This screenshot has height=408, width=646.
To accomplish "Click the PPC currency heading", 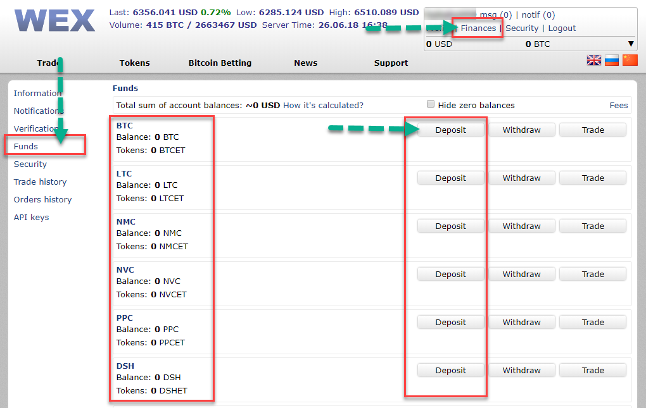I will click(x=124, y=318).
